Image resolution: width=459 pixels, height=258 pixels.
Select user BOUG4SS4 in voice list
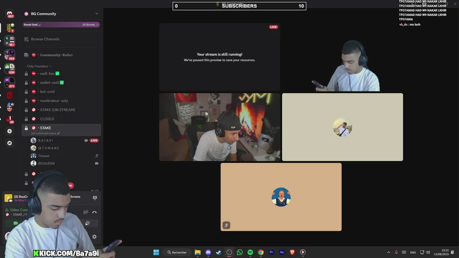click(x=46, y=163)
